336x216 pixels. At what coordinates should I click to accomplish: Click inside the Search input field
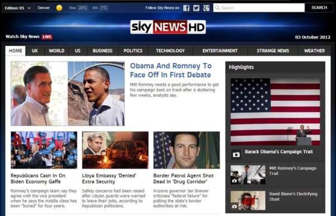tap(259, 8)
